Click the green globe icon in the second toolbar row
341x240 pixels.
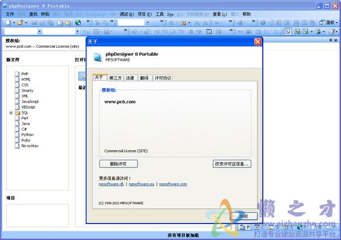[x=318, y=31]
